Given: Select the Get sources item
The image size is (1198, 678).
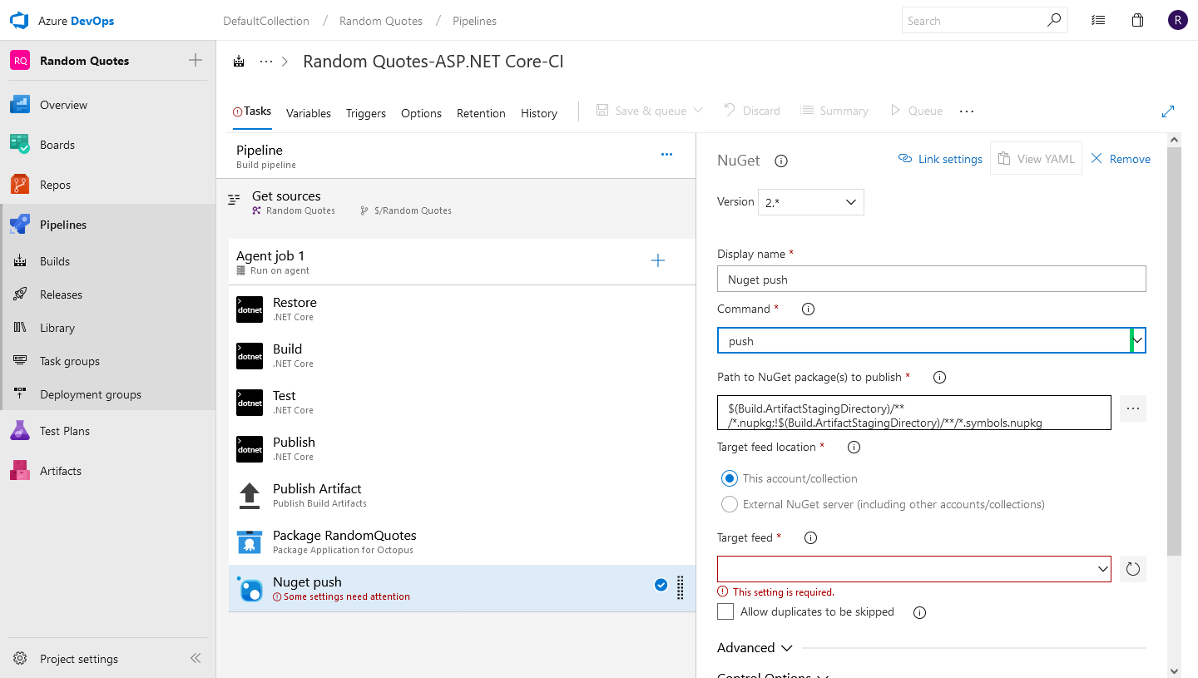Looking at the screenshot, I should [x=455, y=201].
